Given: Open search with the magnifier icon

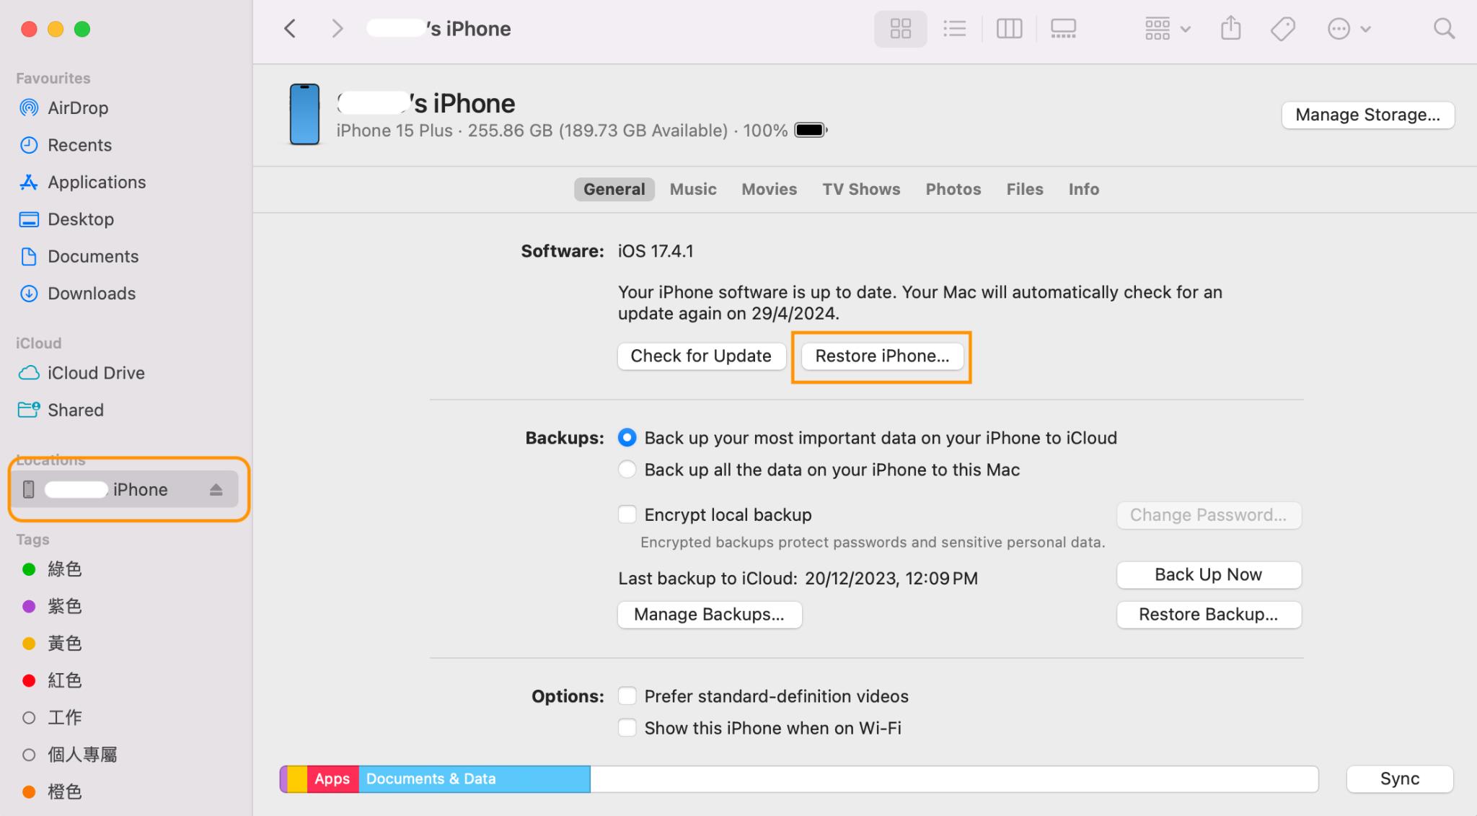Looking at the screenshot, I should pos(1444,29).
